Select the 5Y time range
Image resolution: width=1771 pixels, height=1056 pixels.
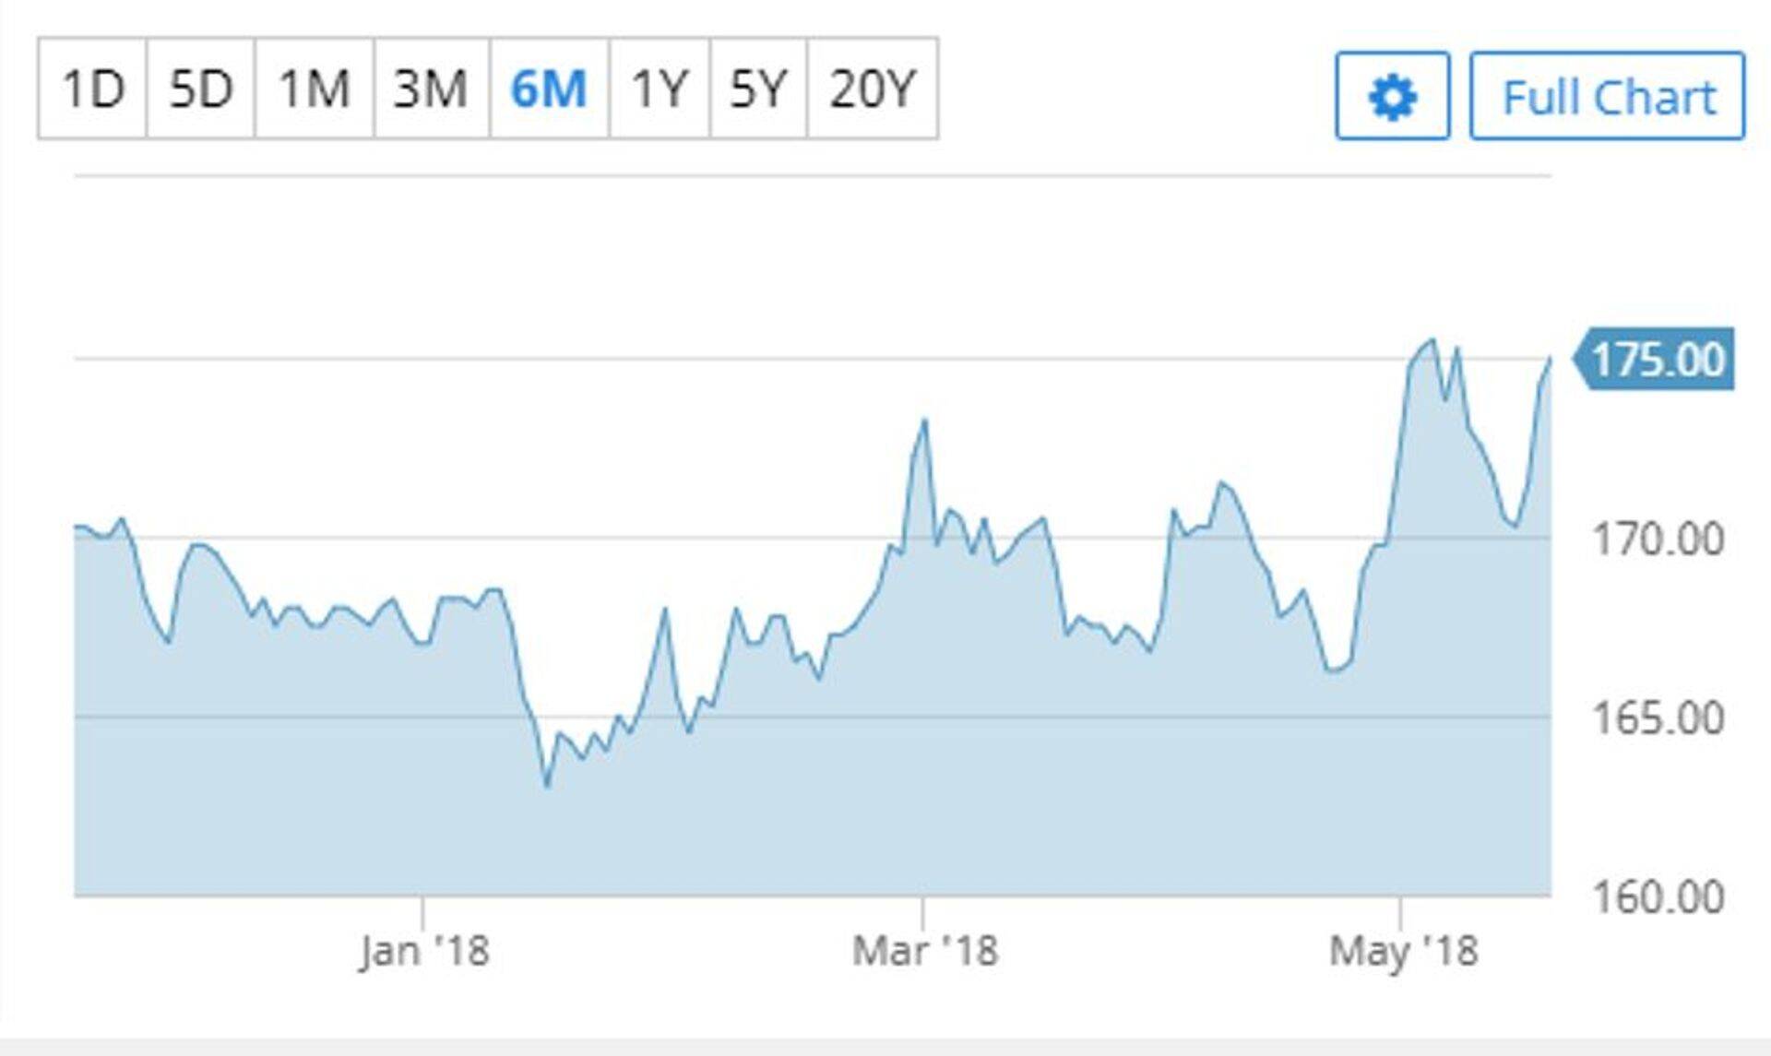point(758,89)
